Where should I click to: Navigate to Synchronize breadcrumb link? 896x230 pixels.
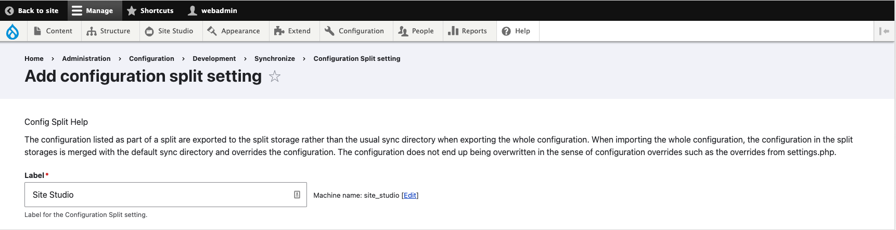[x=274, y=59]
